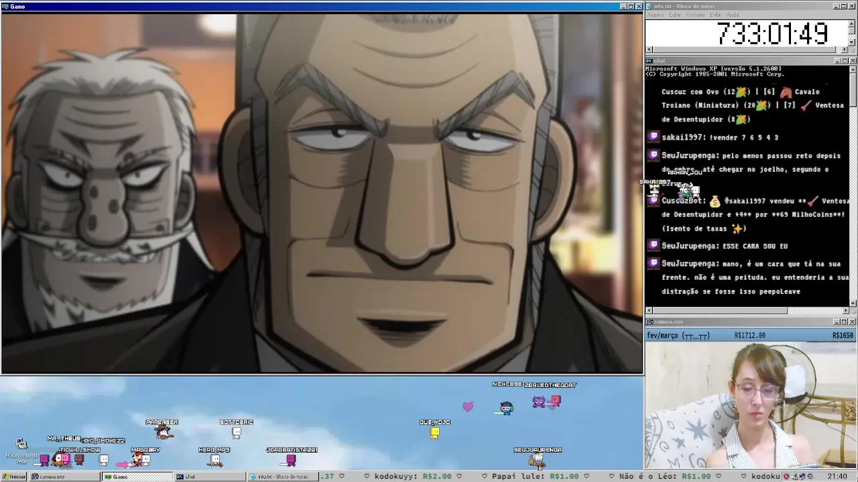This screenshot has width=858, height=482.
Task: Click the 'sakai1997: !vender 7 6 5 4 3' message
Action: [720, 137]
